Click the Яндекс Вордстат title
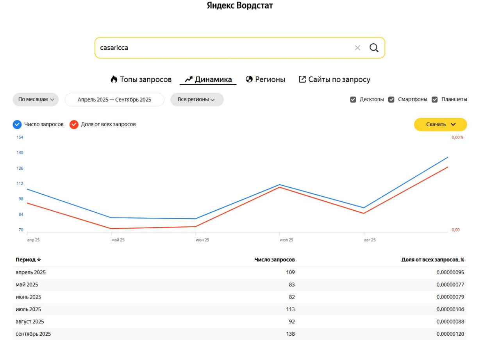This screenshot has width=500, height=345. [x=240, y=6]
